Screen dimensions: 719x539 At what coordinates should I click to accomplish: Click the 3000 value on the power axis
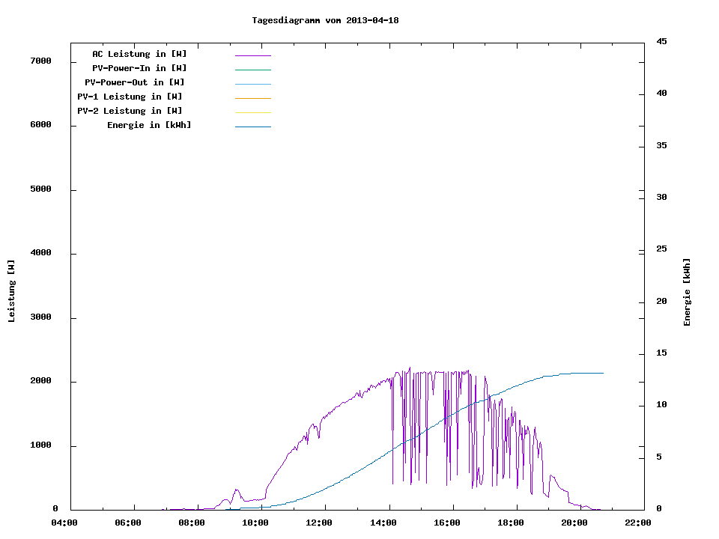40,317
